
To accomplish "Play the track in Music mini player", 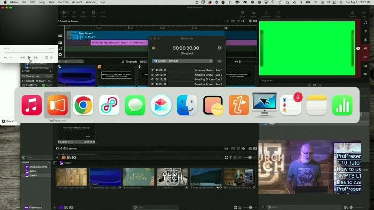I will click(x=29, y=57).
